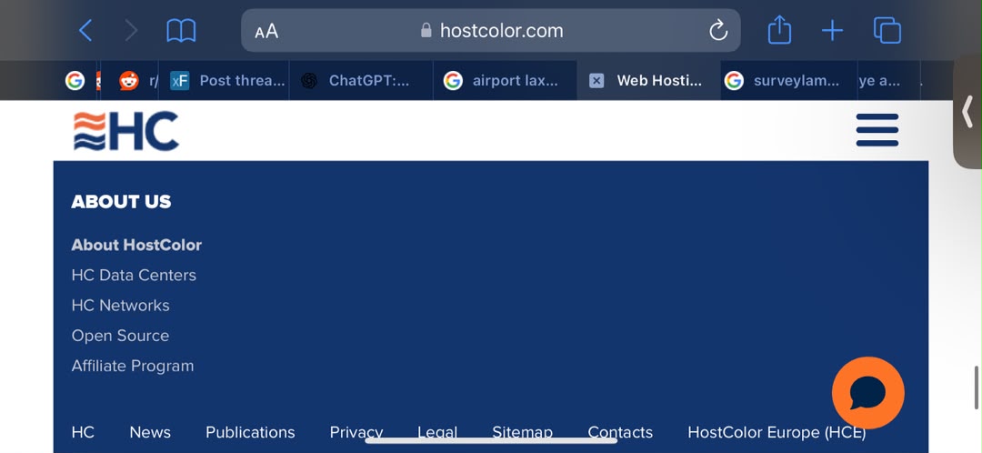Tap the hostcolor.com address bar
The width and height of the screenshot is (982, 453).
pyautogui.click(x=491, y=31)
